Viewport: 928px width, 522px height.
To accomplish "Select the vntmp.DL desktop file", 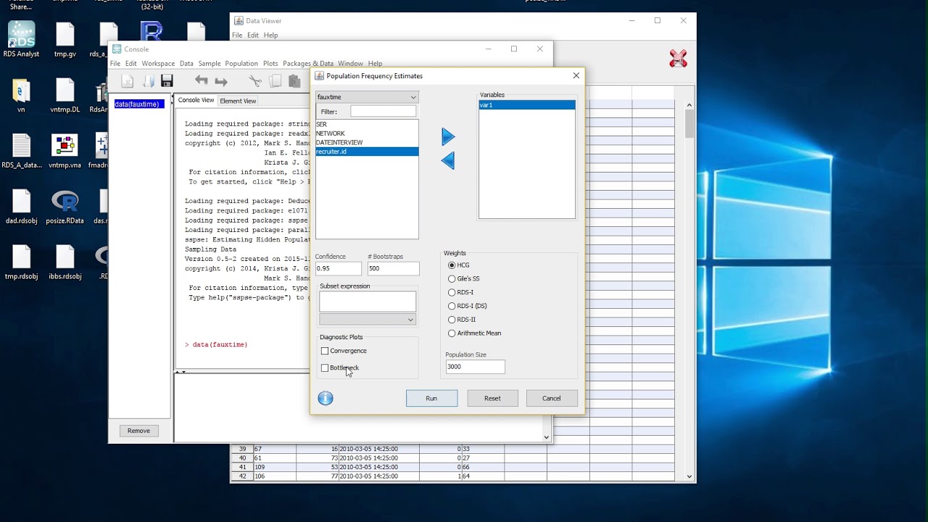I will tap(65, 96).
